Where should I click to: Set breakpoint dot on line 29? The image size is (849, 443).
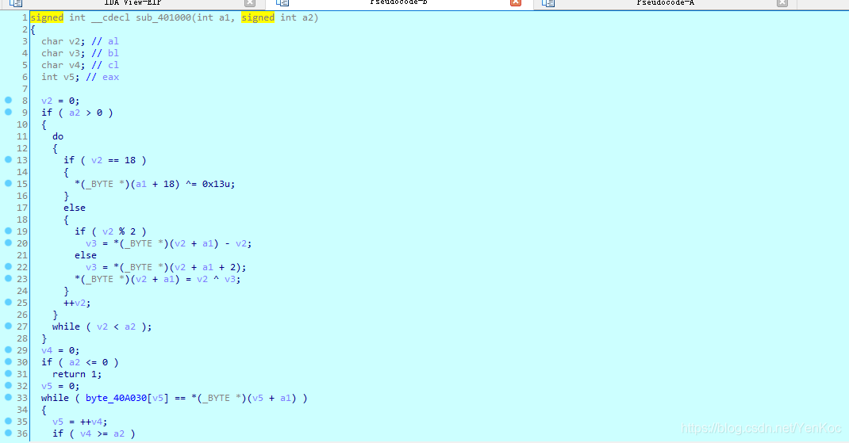[8, 350]
